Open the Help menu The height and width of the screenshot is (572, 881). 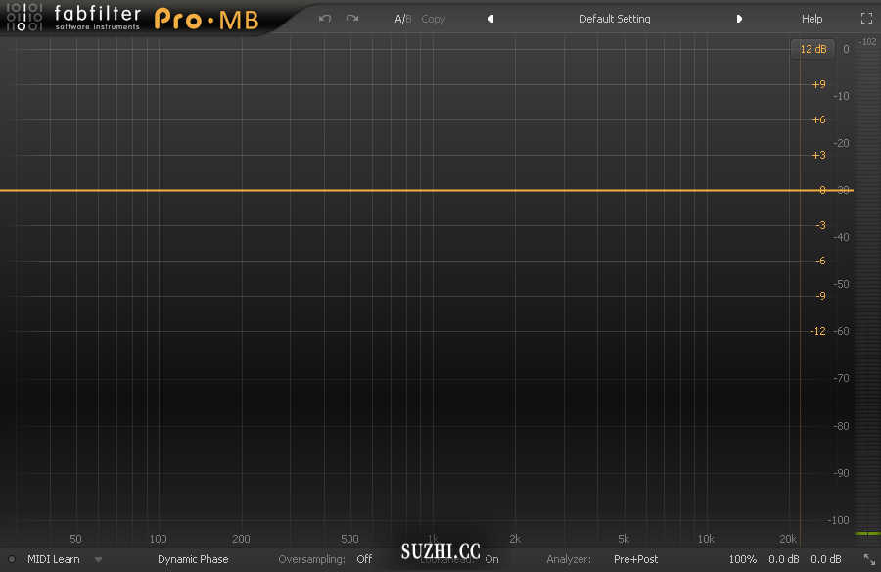pos(811,19)
